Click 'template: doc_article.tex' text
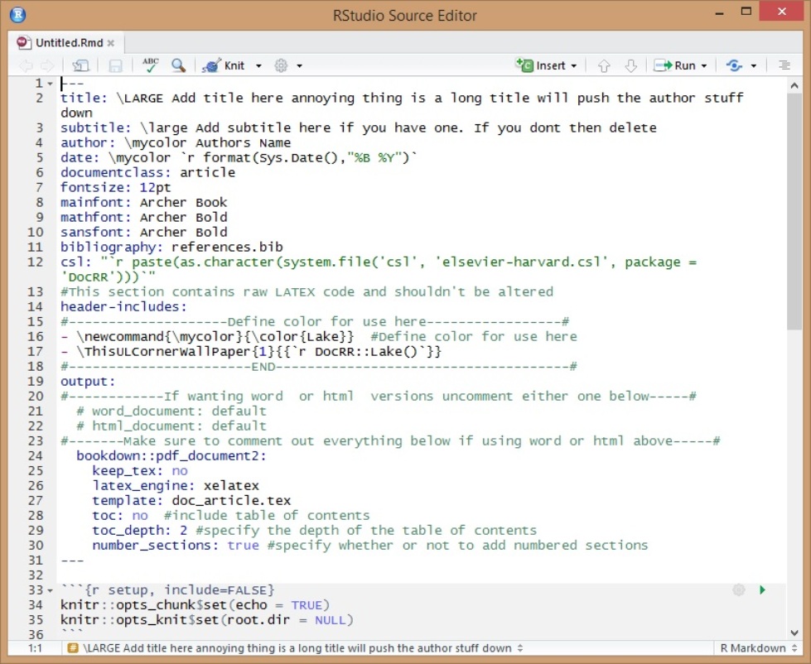811x664 pixels. click(191, 501)
